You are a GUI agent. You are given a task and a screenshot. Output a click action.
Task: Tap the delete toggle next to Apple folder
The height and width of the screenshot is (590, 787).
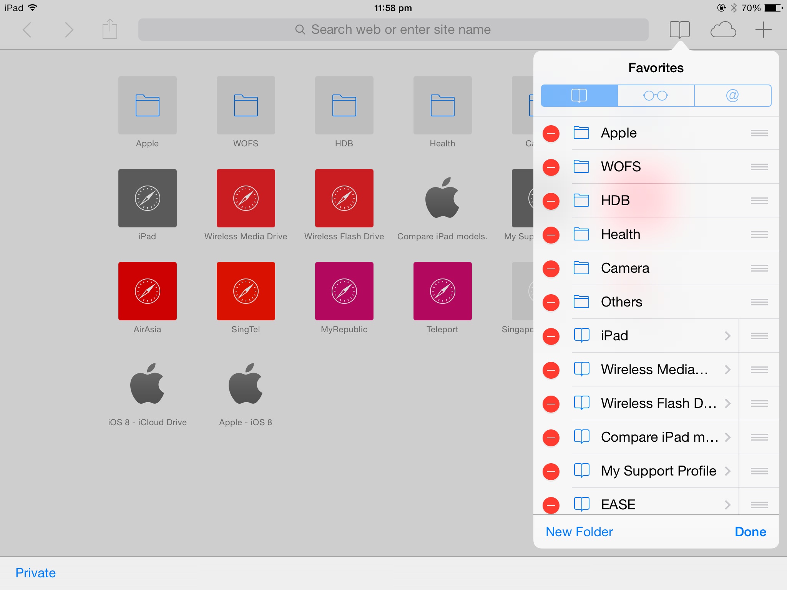(551, 133)
